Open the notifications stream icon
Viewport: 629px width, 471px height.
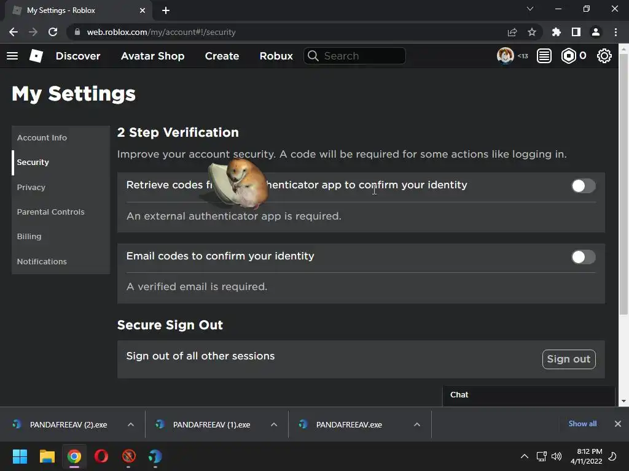pos(544,56)
